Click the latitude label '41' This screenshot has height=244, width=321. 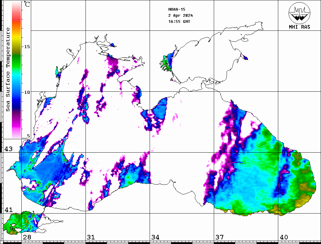coord(9,210)
